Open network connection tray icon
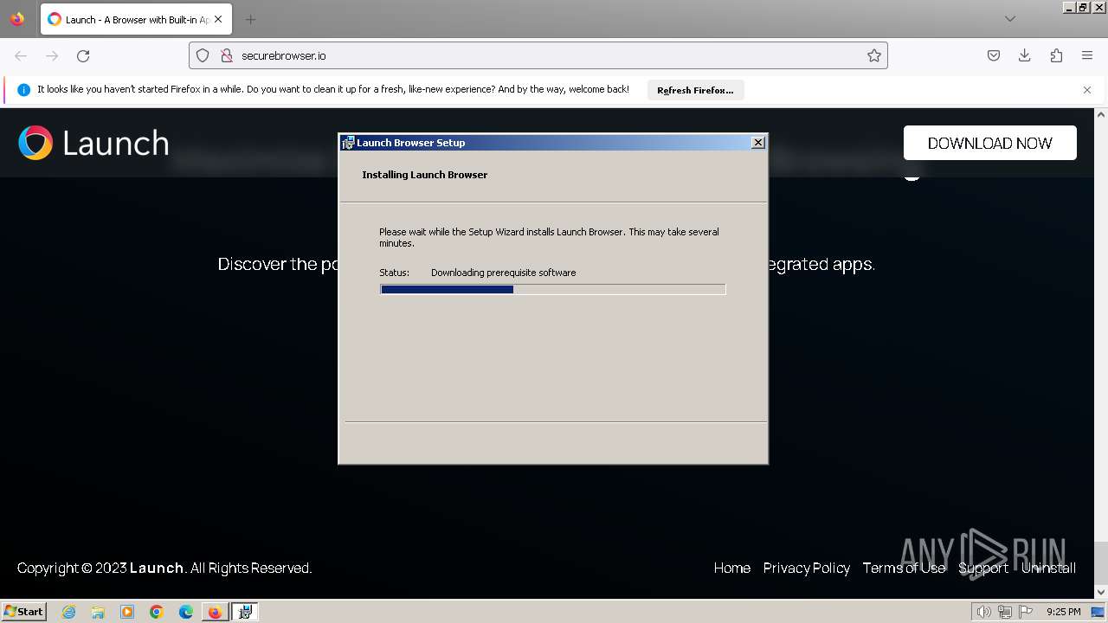Image resolution: width=1108 pixels, height=623 pixels. click(1005, 612)
